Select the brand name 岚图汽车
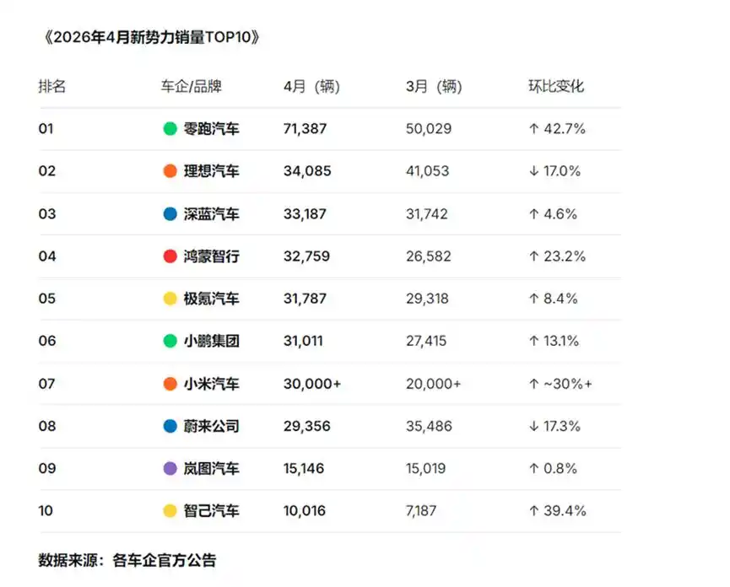The image size is (730, 587). coord(211,468)
